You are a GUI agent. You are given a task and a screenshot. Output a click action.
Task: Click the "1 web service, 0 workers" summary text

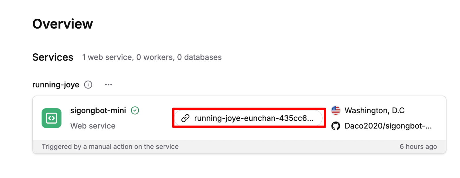point(152,57)
